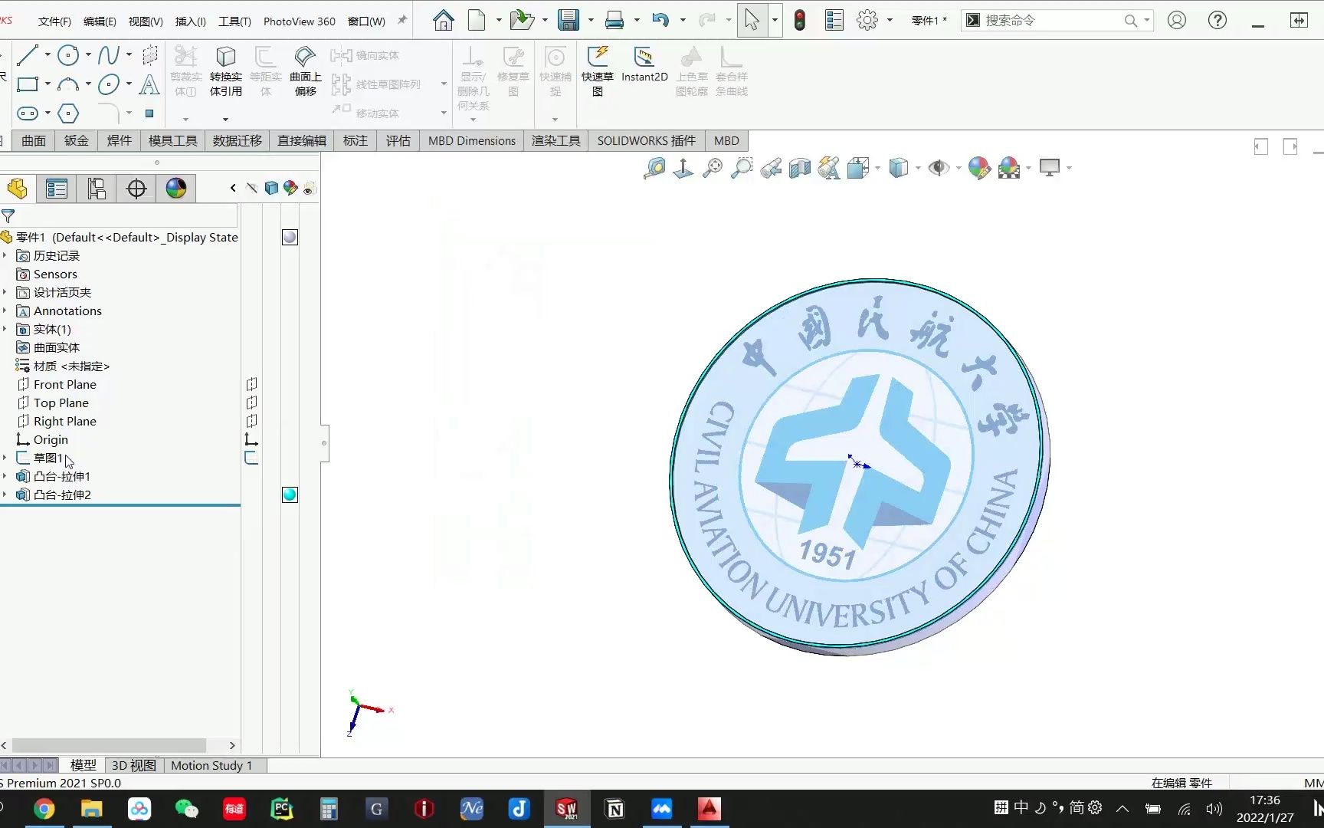Click Edit Appearance in view toolbar
Viewport: 1324px width, 828px height.
click(979, 168)
